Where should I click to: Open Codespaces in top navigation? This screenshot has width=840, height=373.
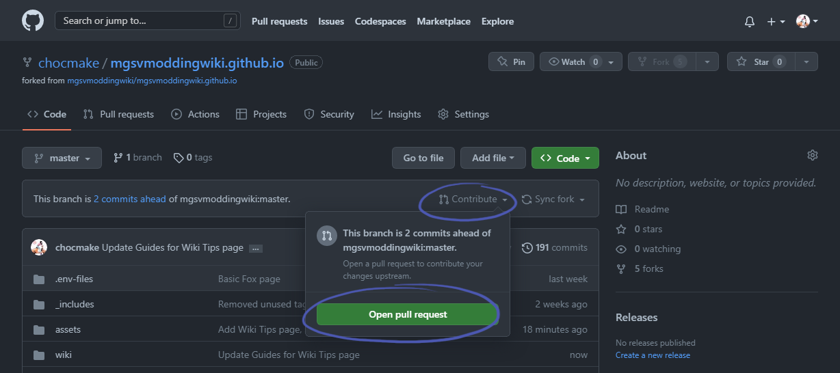(x=380, y=21)
